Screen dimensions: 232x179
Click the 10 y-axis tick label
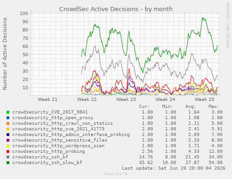click(x=25, y=87)
